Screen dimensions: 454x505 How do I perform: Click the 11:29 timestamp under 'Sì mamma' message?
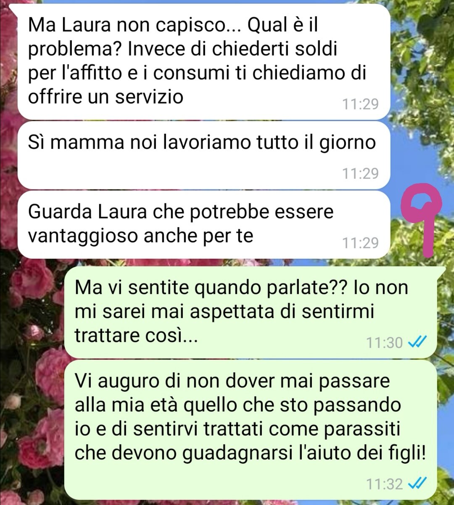[360, 173]
